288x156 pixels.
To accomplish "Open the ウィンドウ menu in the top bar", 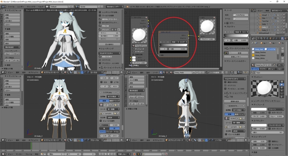I will point(31,7).
